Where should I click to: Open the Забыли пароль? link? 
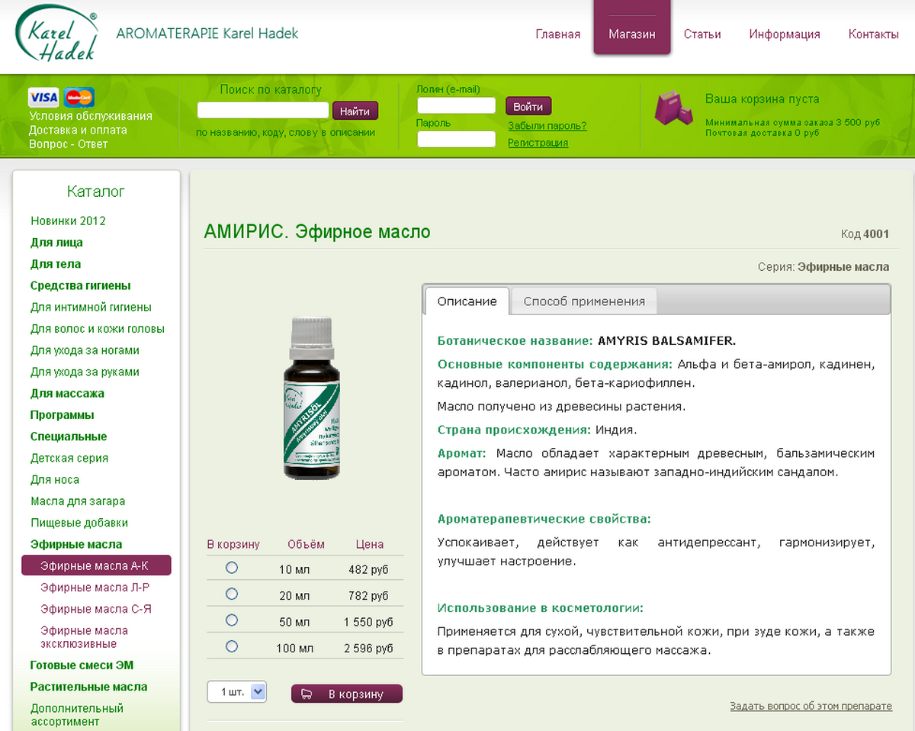coord(547,126)
